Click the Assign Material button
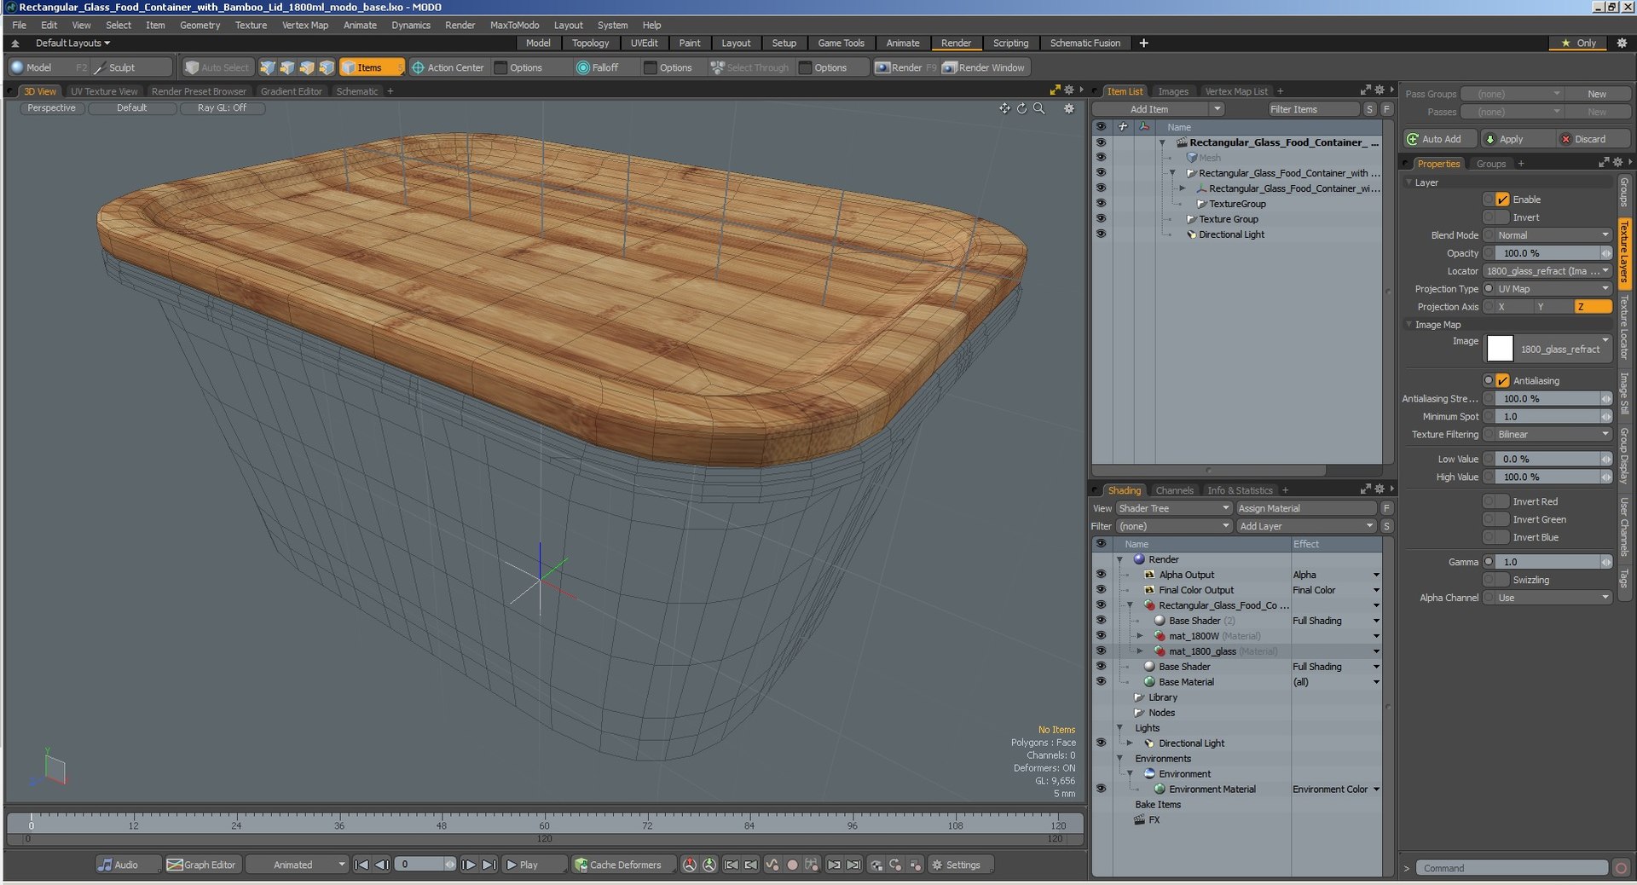The width and height of the screenshot is (1637, 885). click(x=1304, y=508)
